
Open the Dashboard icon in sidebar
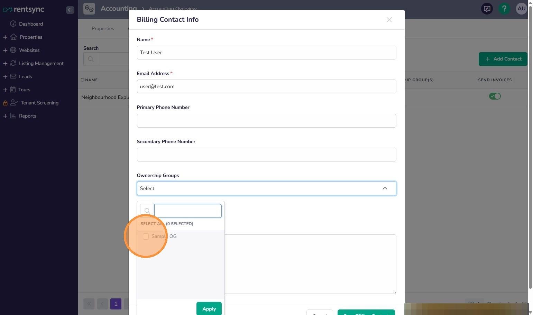point(13,24)
